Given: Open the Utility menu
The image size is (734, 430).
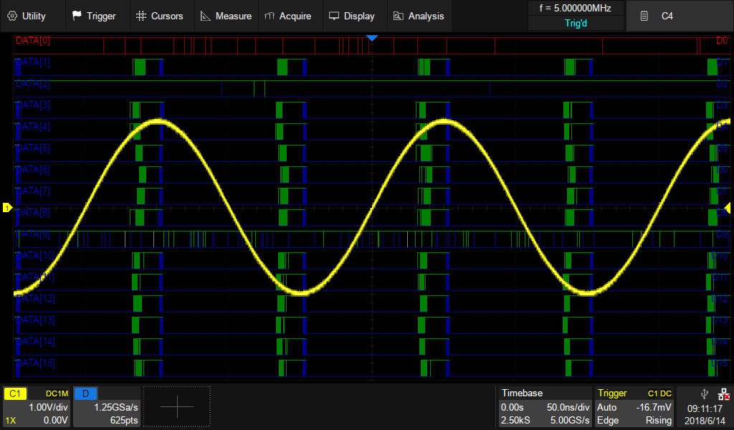Looking at the screenshot, I should click(x=27, y=16).
